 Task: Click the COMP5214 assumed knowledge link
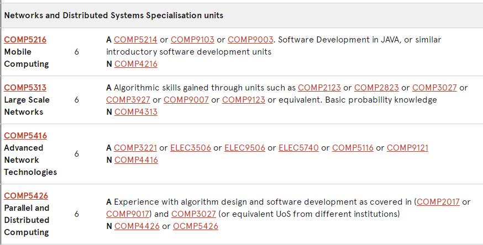point(135,40)
